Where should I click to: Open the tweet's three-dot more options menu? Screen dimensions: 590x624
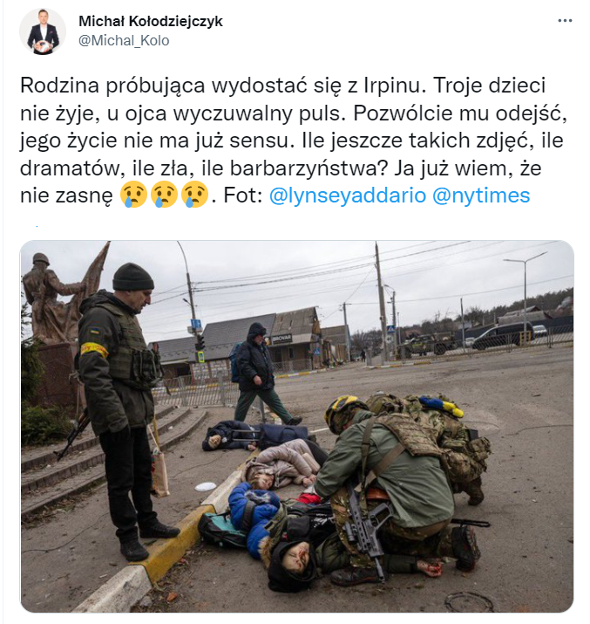(x=565, y=21)
